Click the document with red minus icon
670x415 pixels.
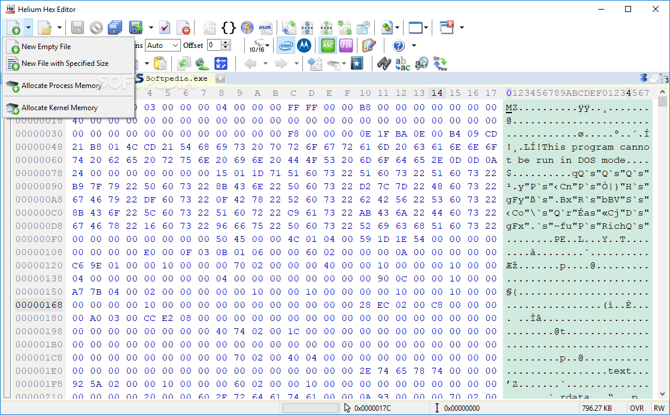183,28
